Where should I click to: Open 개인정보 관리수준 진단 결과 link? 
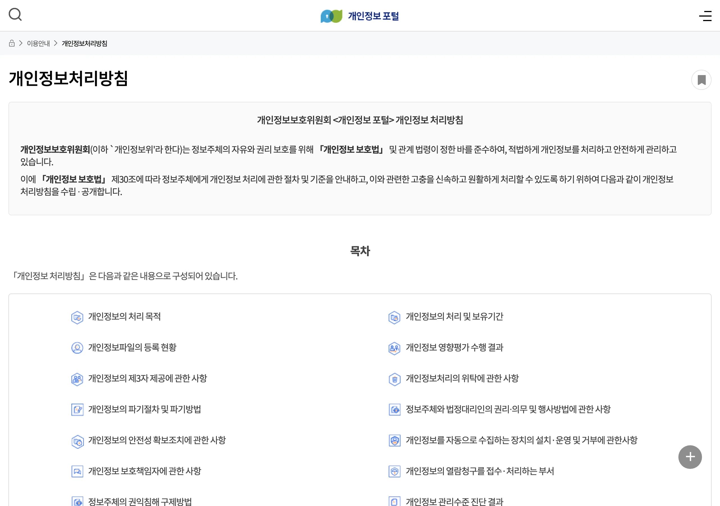pos(454,501)
